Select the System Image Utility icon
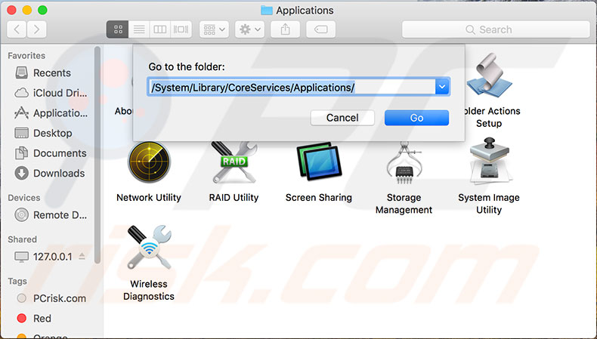Viewport: 597px width, 339px height. (x=489, y=162)
